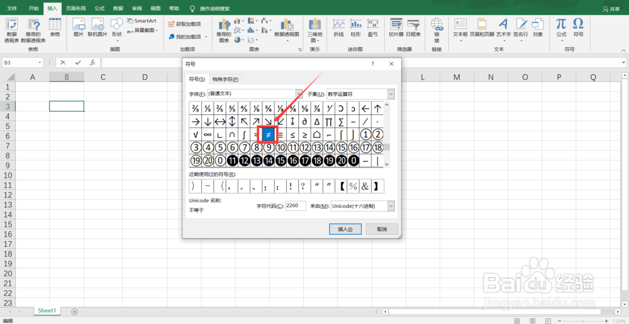Expand the formula bar

(x=623, y=63)
